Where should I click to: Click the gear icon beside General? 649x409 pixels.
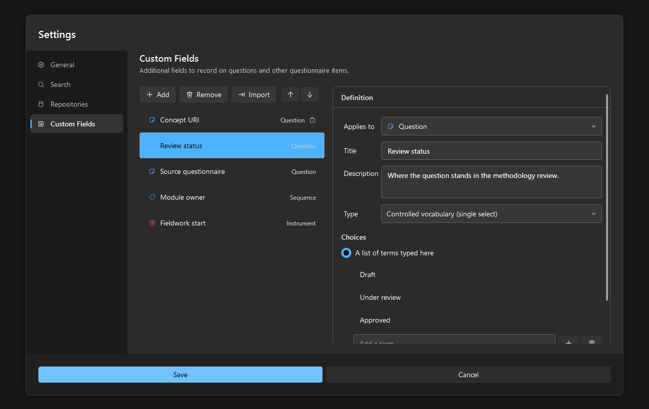point(41,65)
